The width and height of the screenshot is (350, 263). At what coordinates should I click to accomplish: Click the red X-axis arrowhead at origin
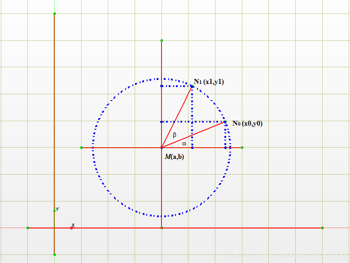[72, 228]
